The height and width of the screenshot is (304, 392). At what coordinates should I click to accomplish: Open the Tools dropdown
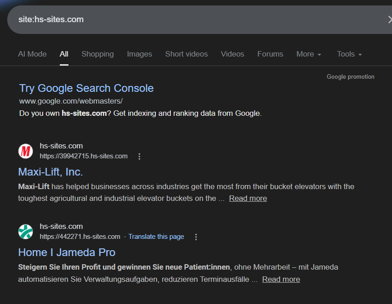pyautogui.click(x=349, y=54)
